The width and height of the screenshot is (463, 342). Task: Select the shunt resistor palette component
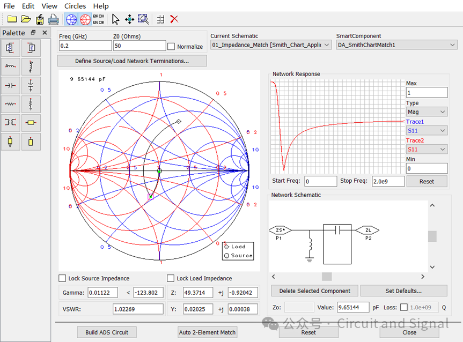click(31, 104)
